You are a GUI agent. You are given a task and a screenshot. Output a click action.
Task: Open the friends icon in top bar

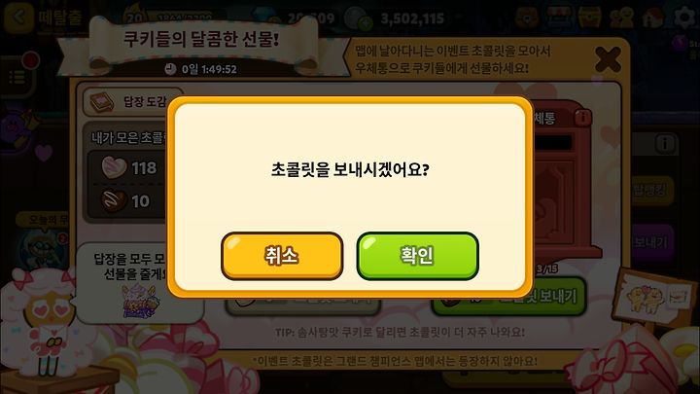[x=621, y=18]
